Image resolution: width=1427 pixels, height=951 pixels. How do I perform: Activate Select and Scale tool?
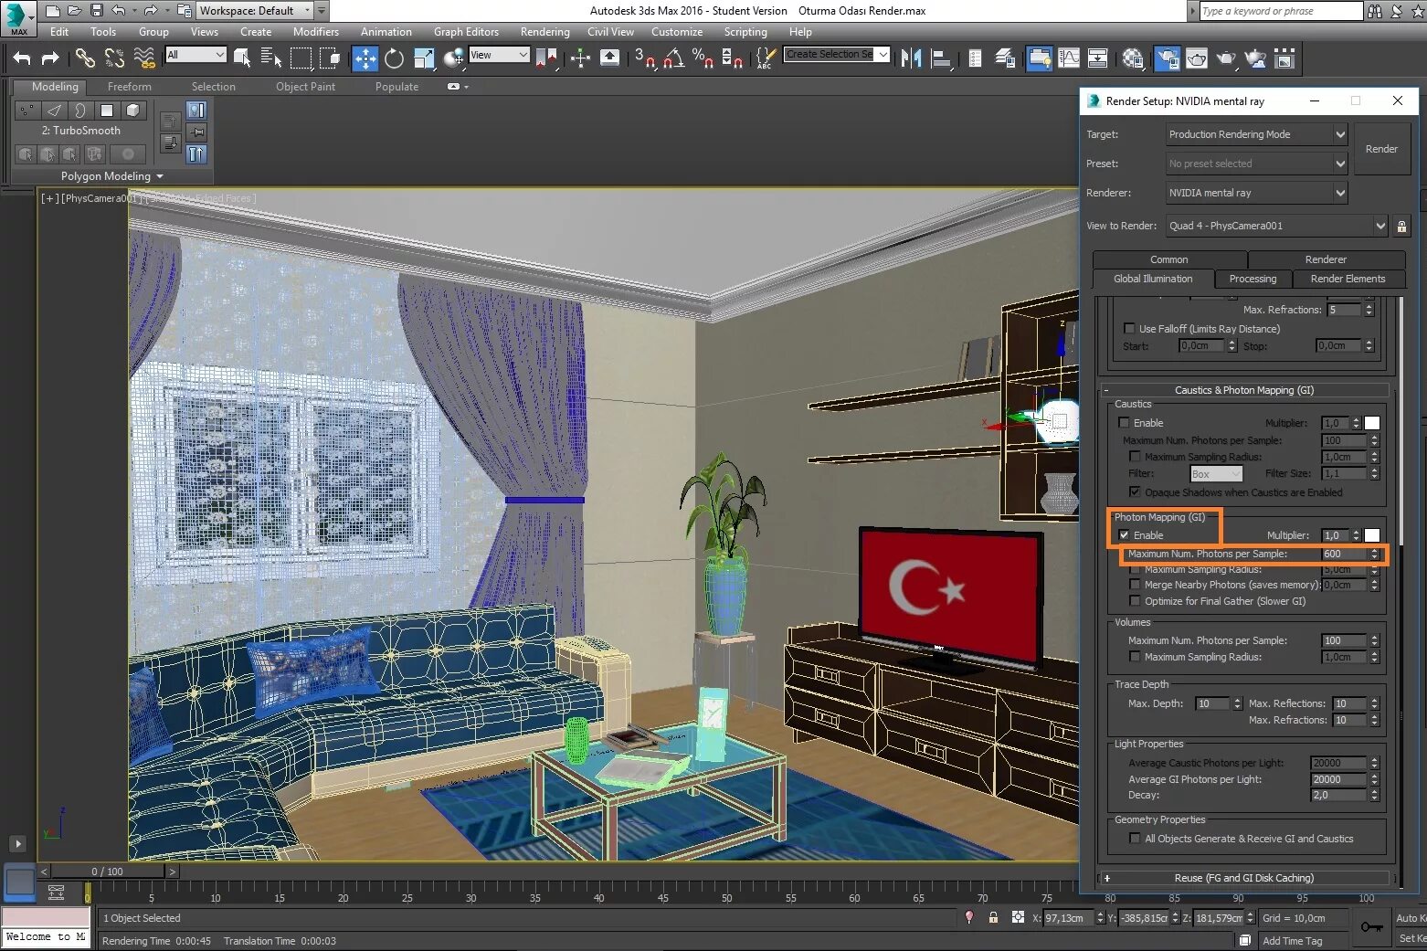pos(424,58)
